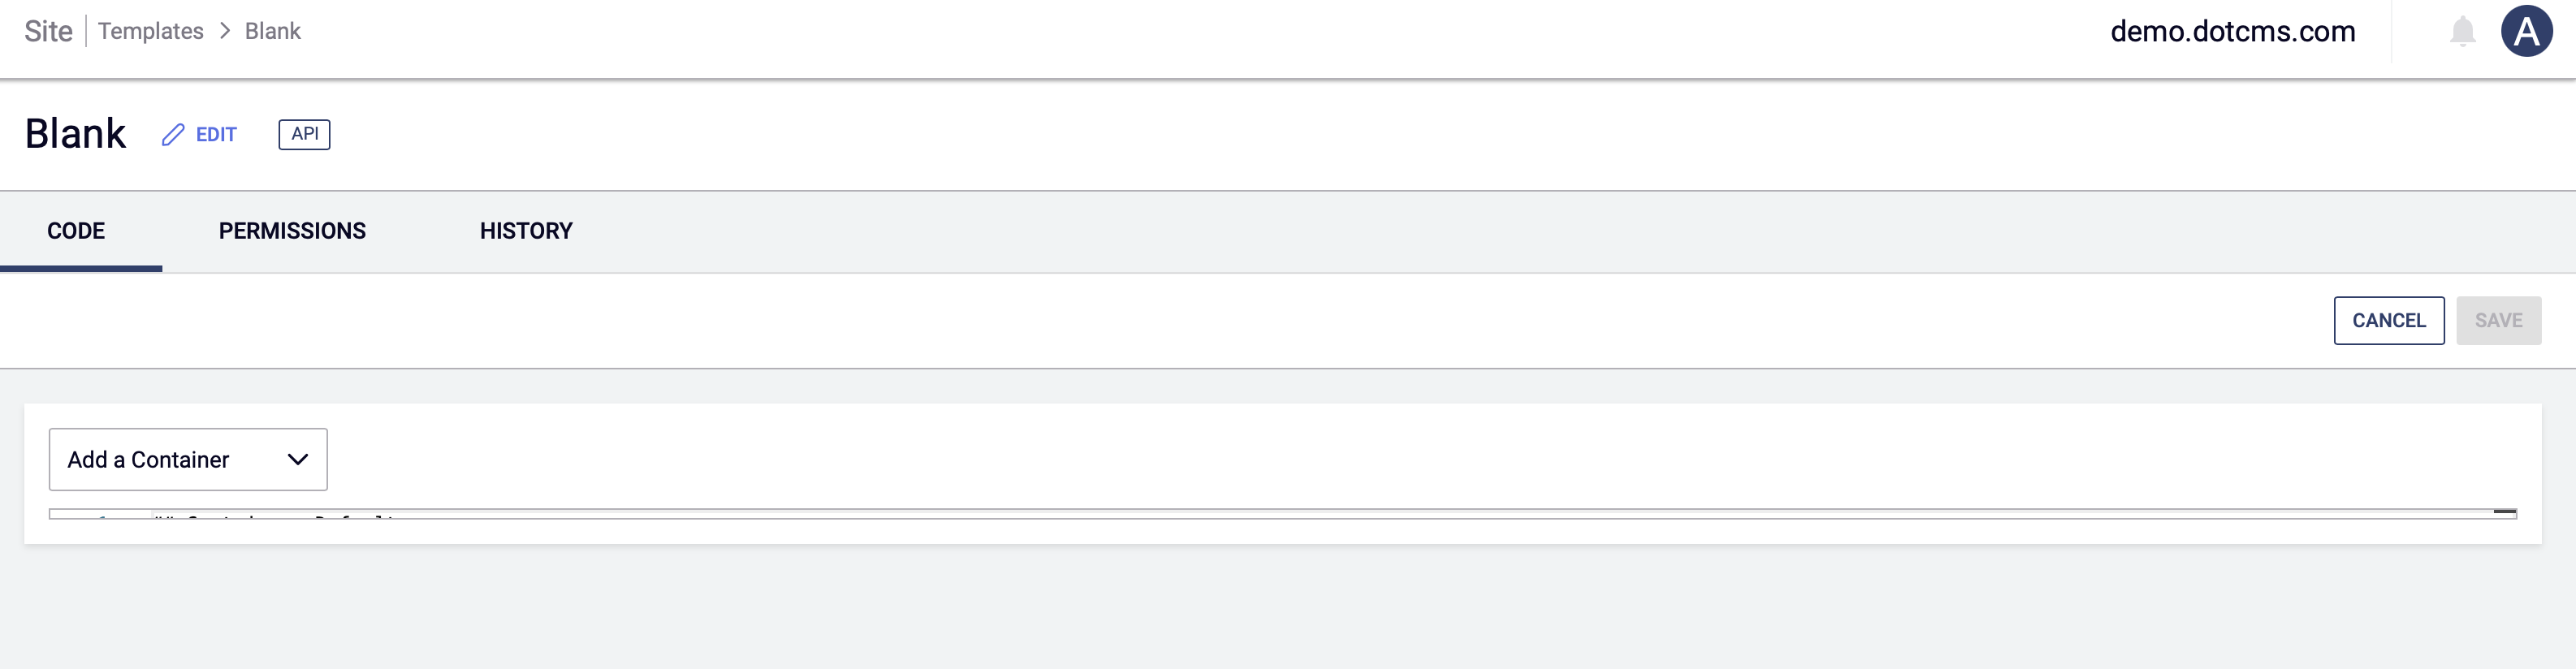Switch to the HISTORY tab
Viewport: 2576px width, 669px height.
(525, 231)
